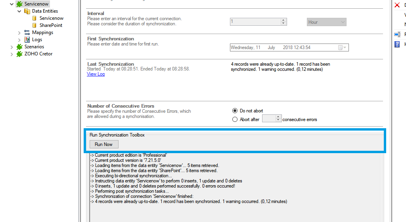Click the Mappings arrows icon
The height and width of the screenshot is (222, 406).
coord(27,32)
